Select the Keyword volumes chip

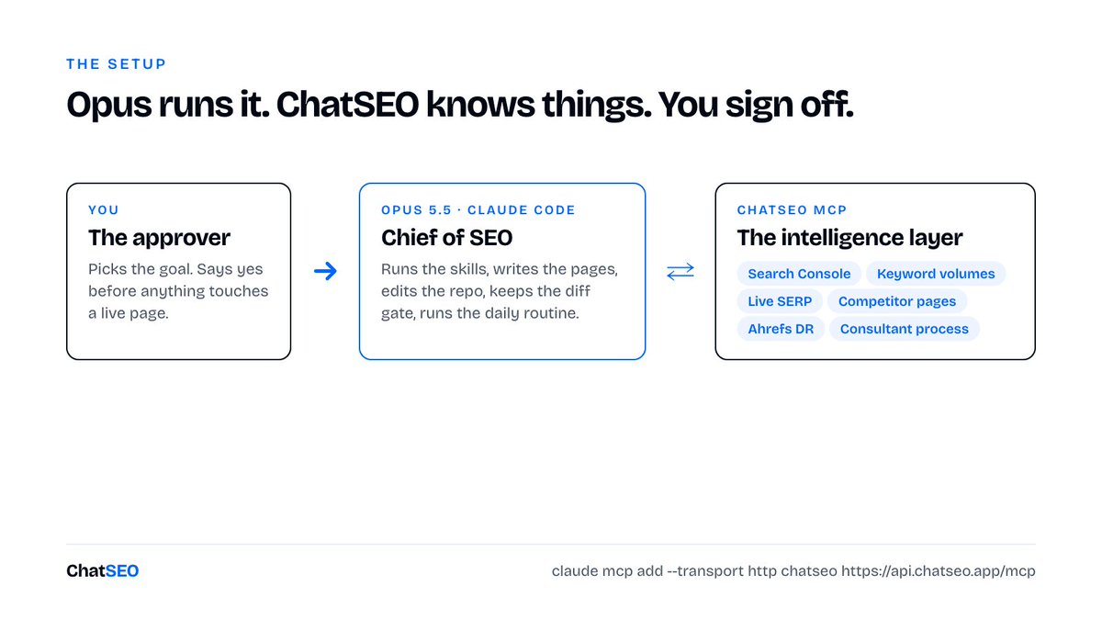(936, 274)
